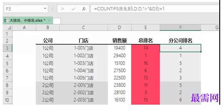Click the fill handle of cell F3
Viewport: 224px width, 107px height.
[201, 52]
